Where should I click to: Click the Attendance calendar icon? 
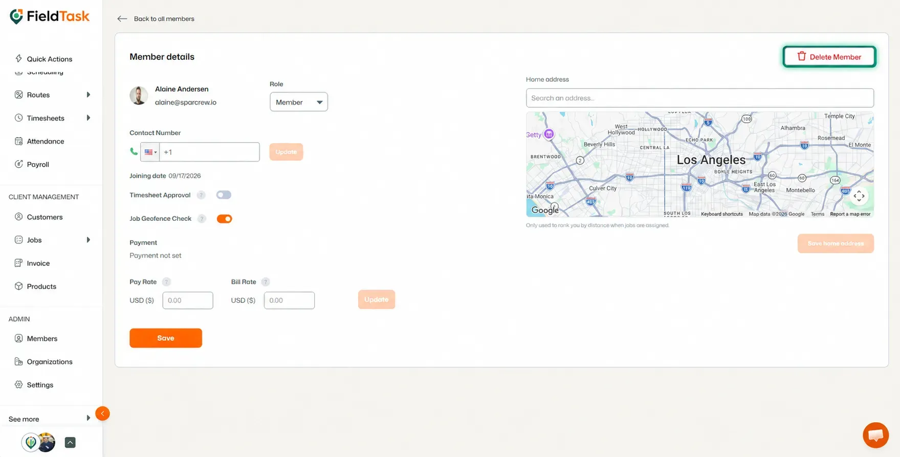tap(18, 141)
